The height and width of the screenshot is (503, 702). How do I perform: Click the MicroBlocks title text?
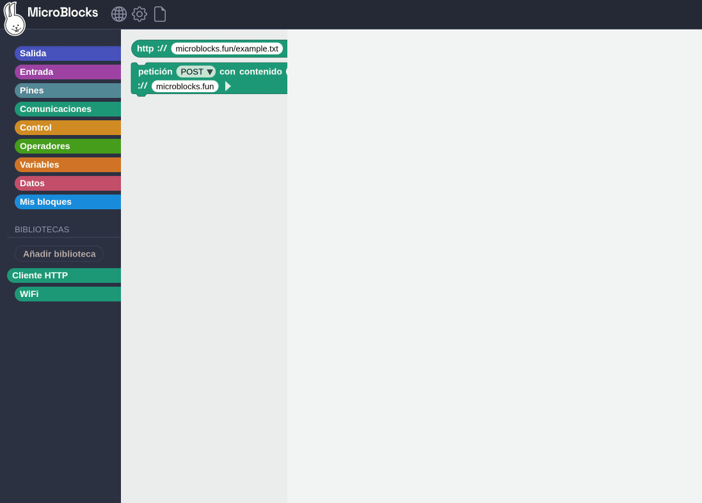tap(63, 13)
